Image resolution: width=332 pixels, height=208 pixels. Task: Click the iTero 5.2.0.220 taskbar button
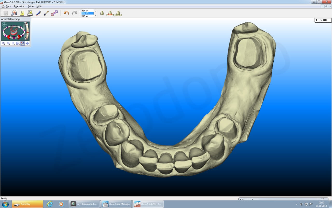point(148,204)
